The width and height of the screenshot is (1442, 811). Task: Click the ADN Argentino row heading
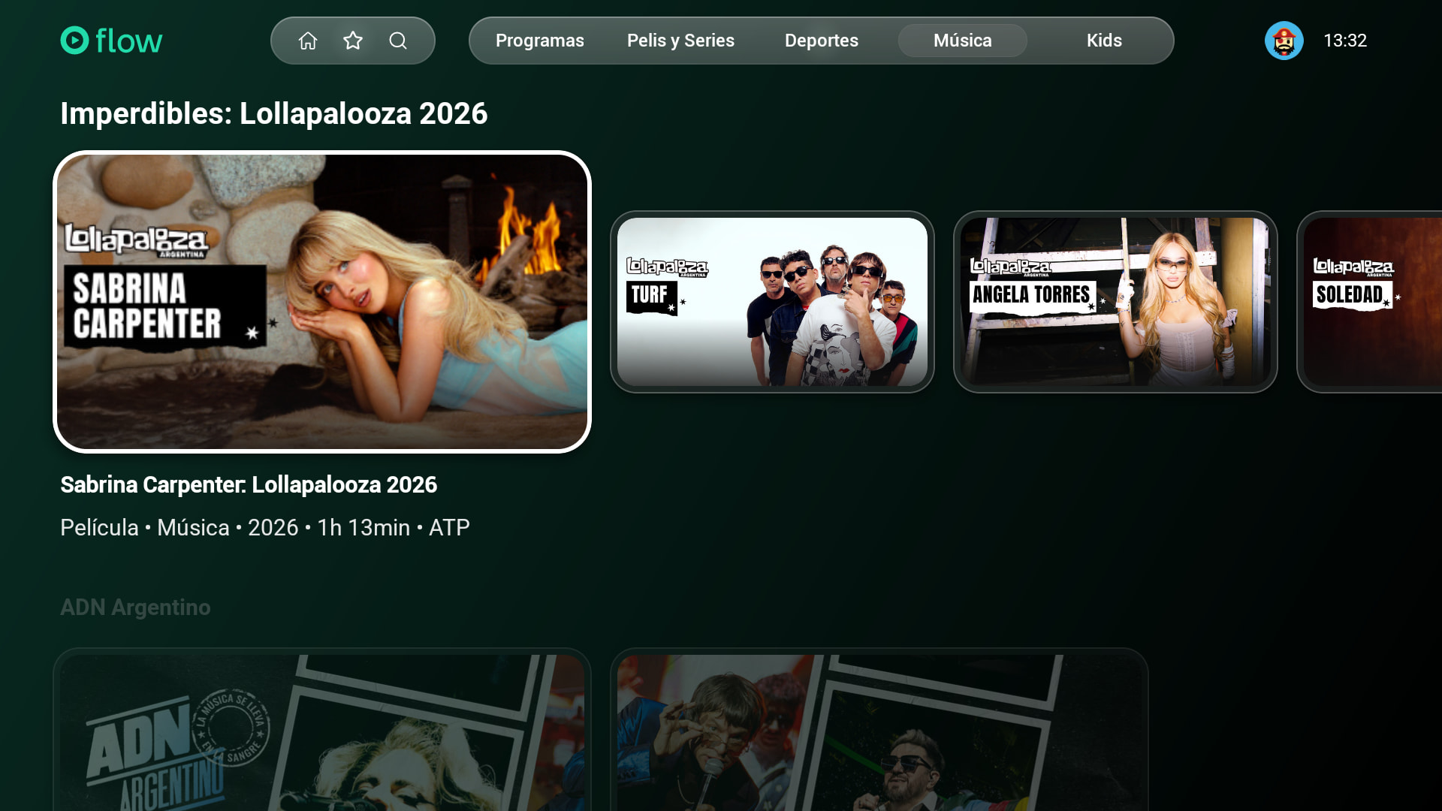tap(135, 607)
